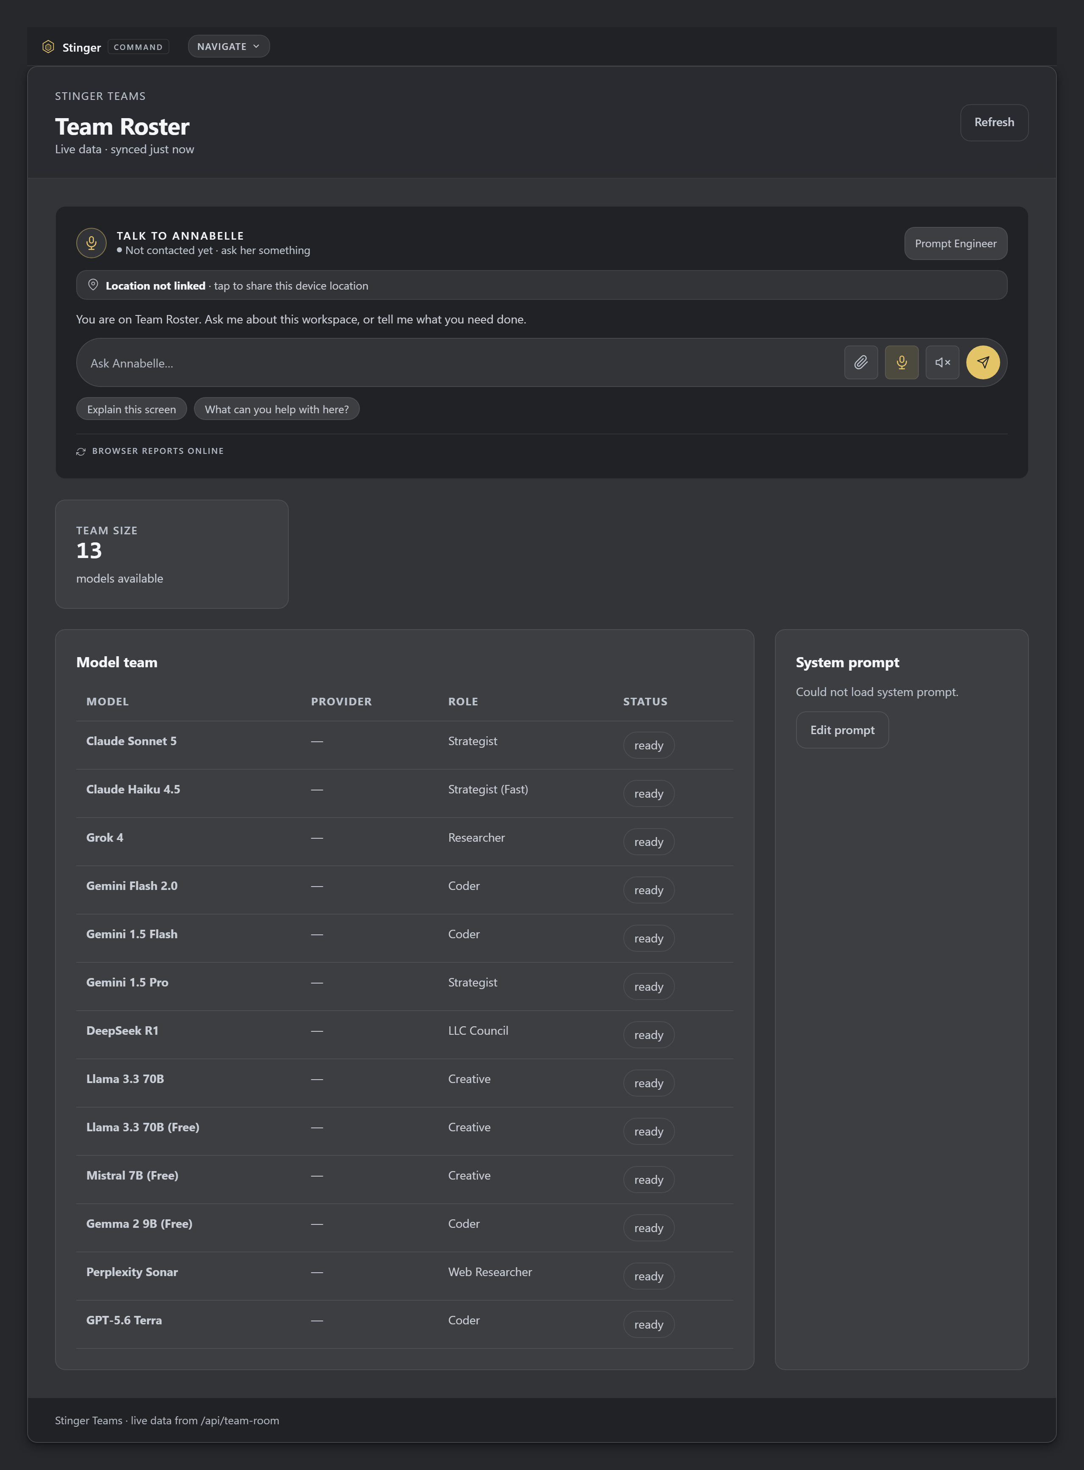This screenshot has width=1084, height=1470.
Task: Click the ready badge for GPT-5.6 Terra
Action: [x=648, y=1324]
